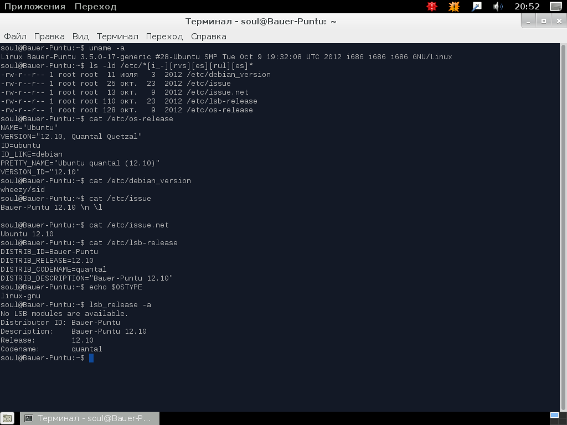Click the output 'Ubuntu 12.10'

[x=27, y=234]
